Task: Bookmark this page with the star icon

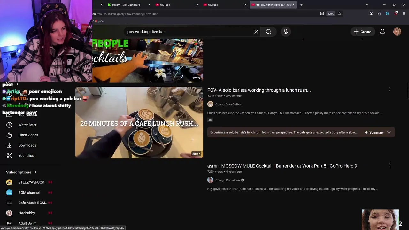Action: [x=339, y=14]
